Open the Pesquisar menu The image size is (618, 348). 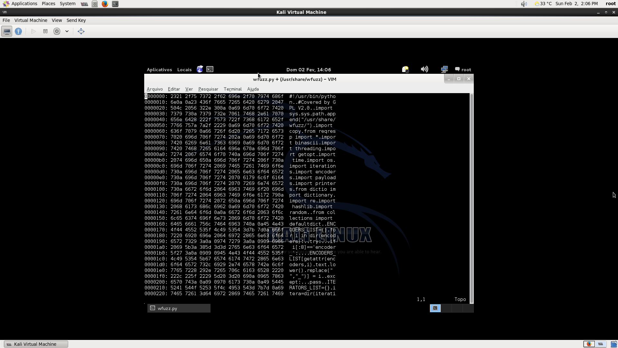[x=208, y=89]
